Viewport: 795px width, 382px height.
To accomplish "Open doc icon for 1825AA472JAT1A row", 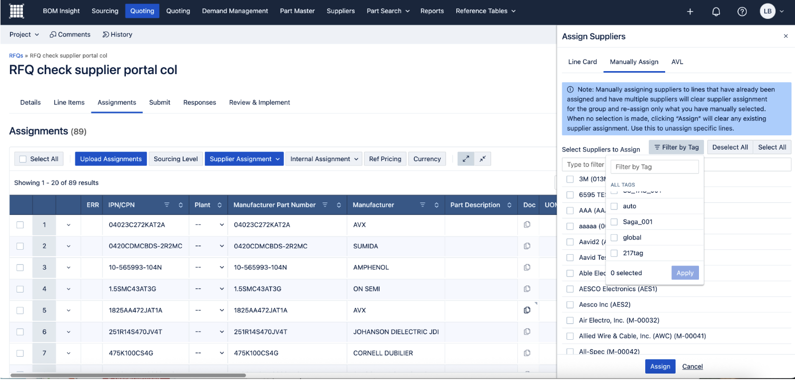I will click(527, 310).
